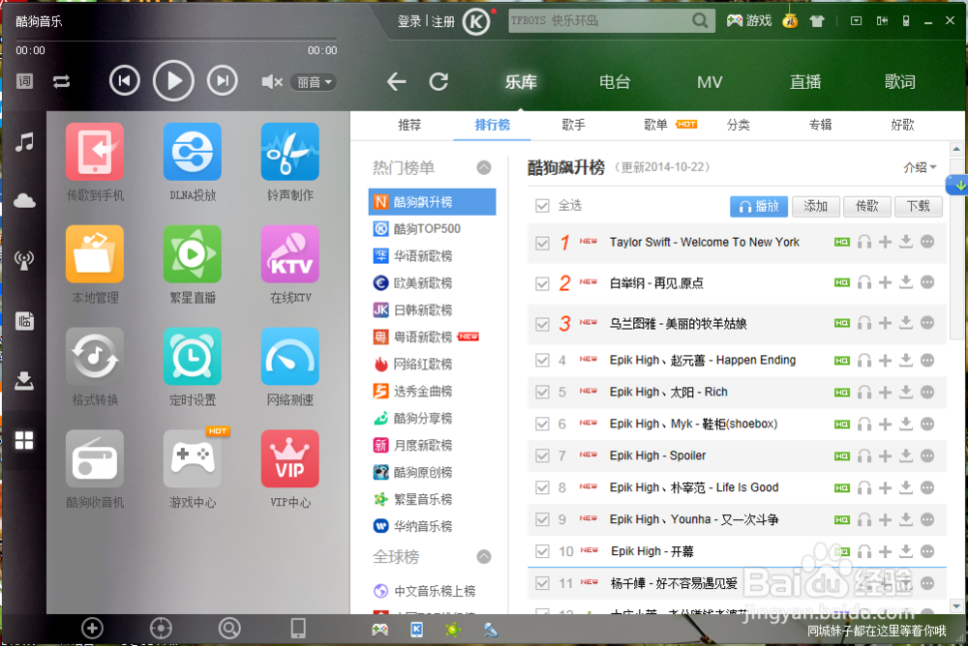968x646 pixels.
Task: Open the 丽音 sound effect dropdown
Action: [x=314, y=82]
